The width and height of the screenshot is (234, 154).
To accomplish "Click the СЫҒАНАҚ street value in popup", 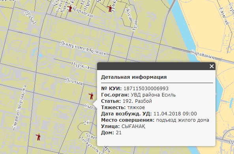I will click(133, 126).
